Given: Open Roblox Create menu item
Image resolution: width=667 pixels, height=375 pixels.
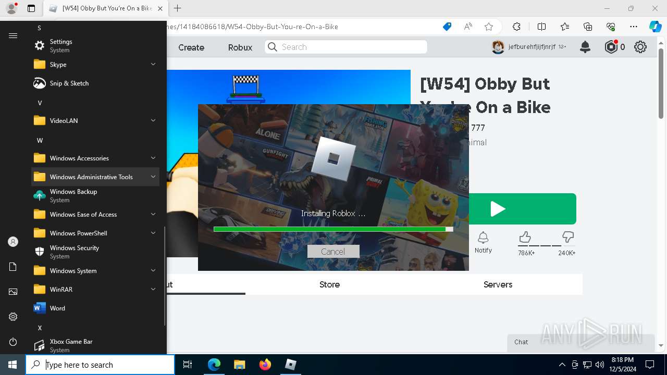Looking at the screenshot, I should pyautogui.click(x=191, y=47).
